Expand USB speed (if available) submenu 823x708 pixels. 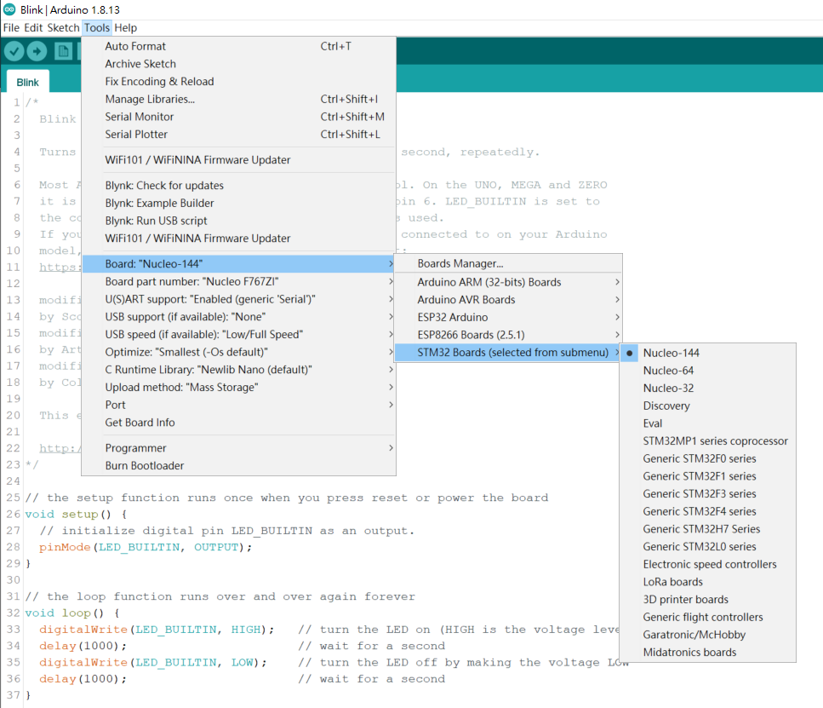point(239,334)
